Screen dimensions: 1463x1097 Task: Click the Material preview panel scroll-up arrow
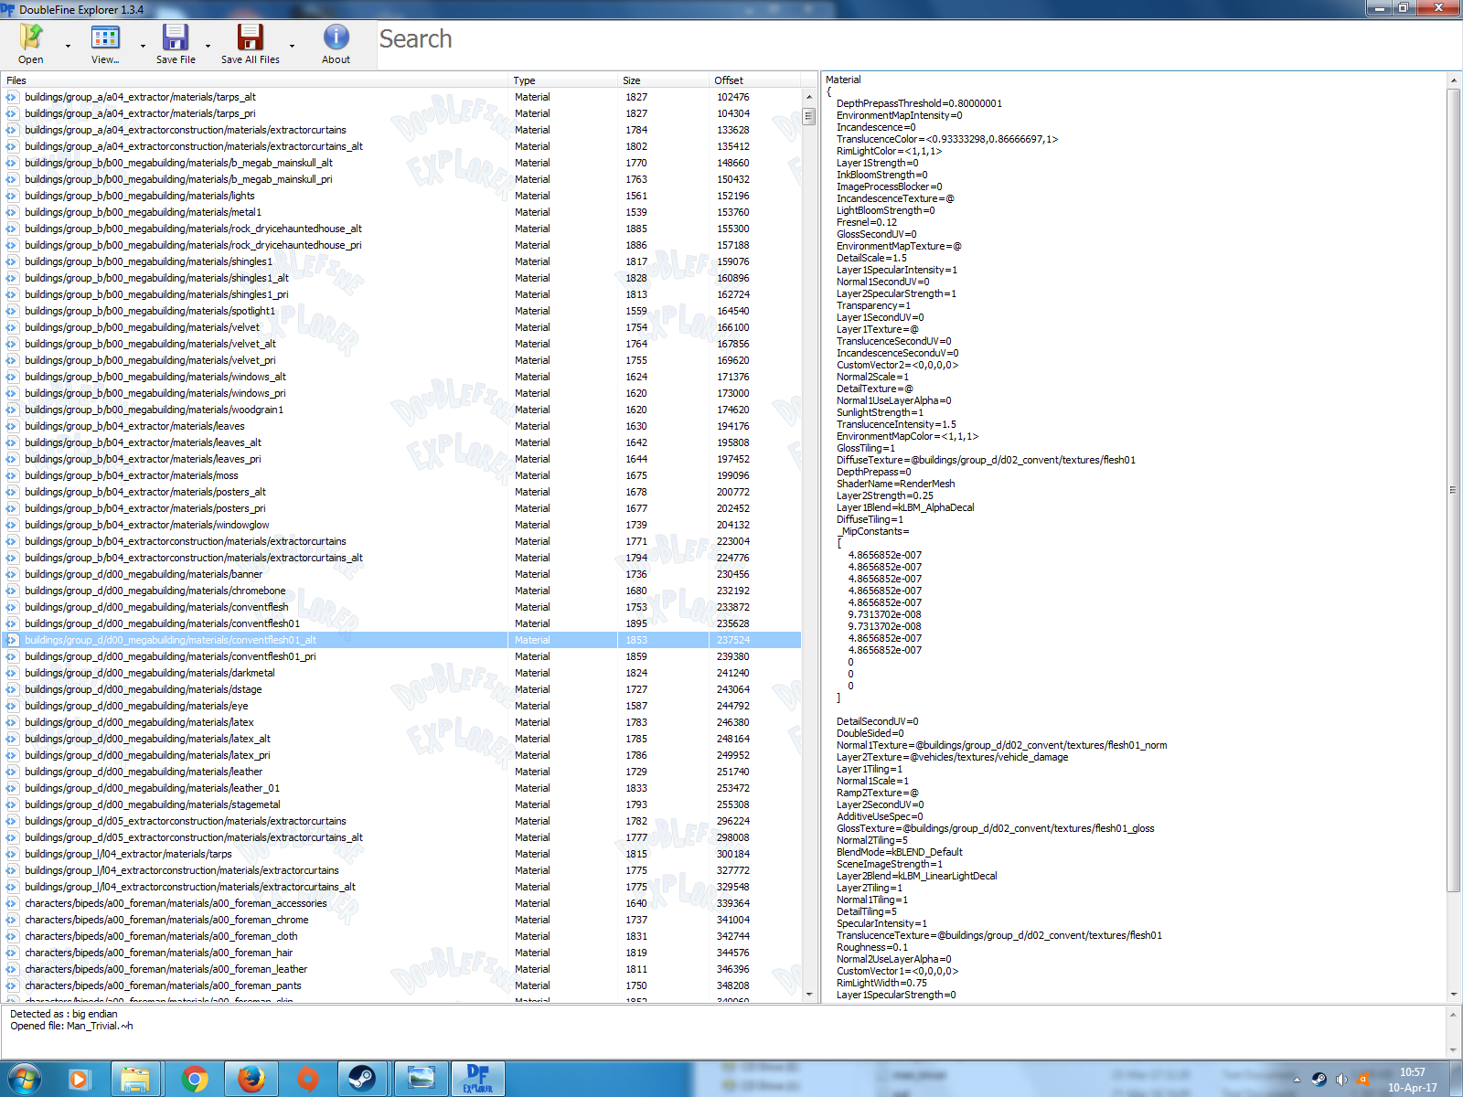coord(1453,80)
